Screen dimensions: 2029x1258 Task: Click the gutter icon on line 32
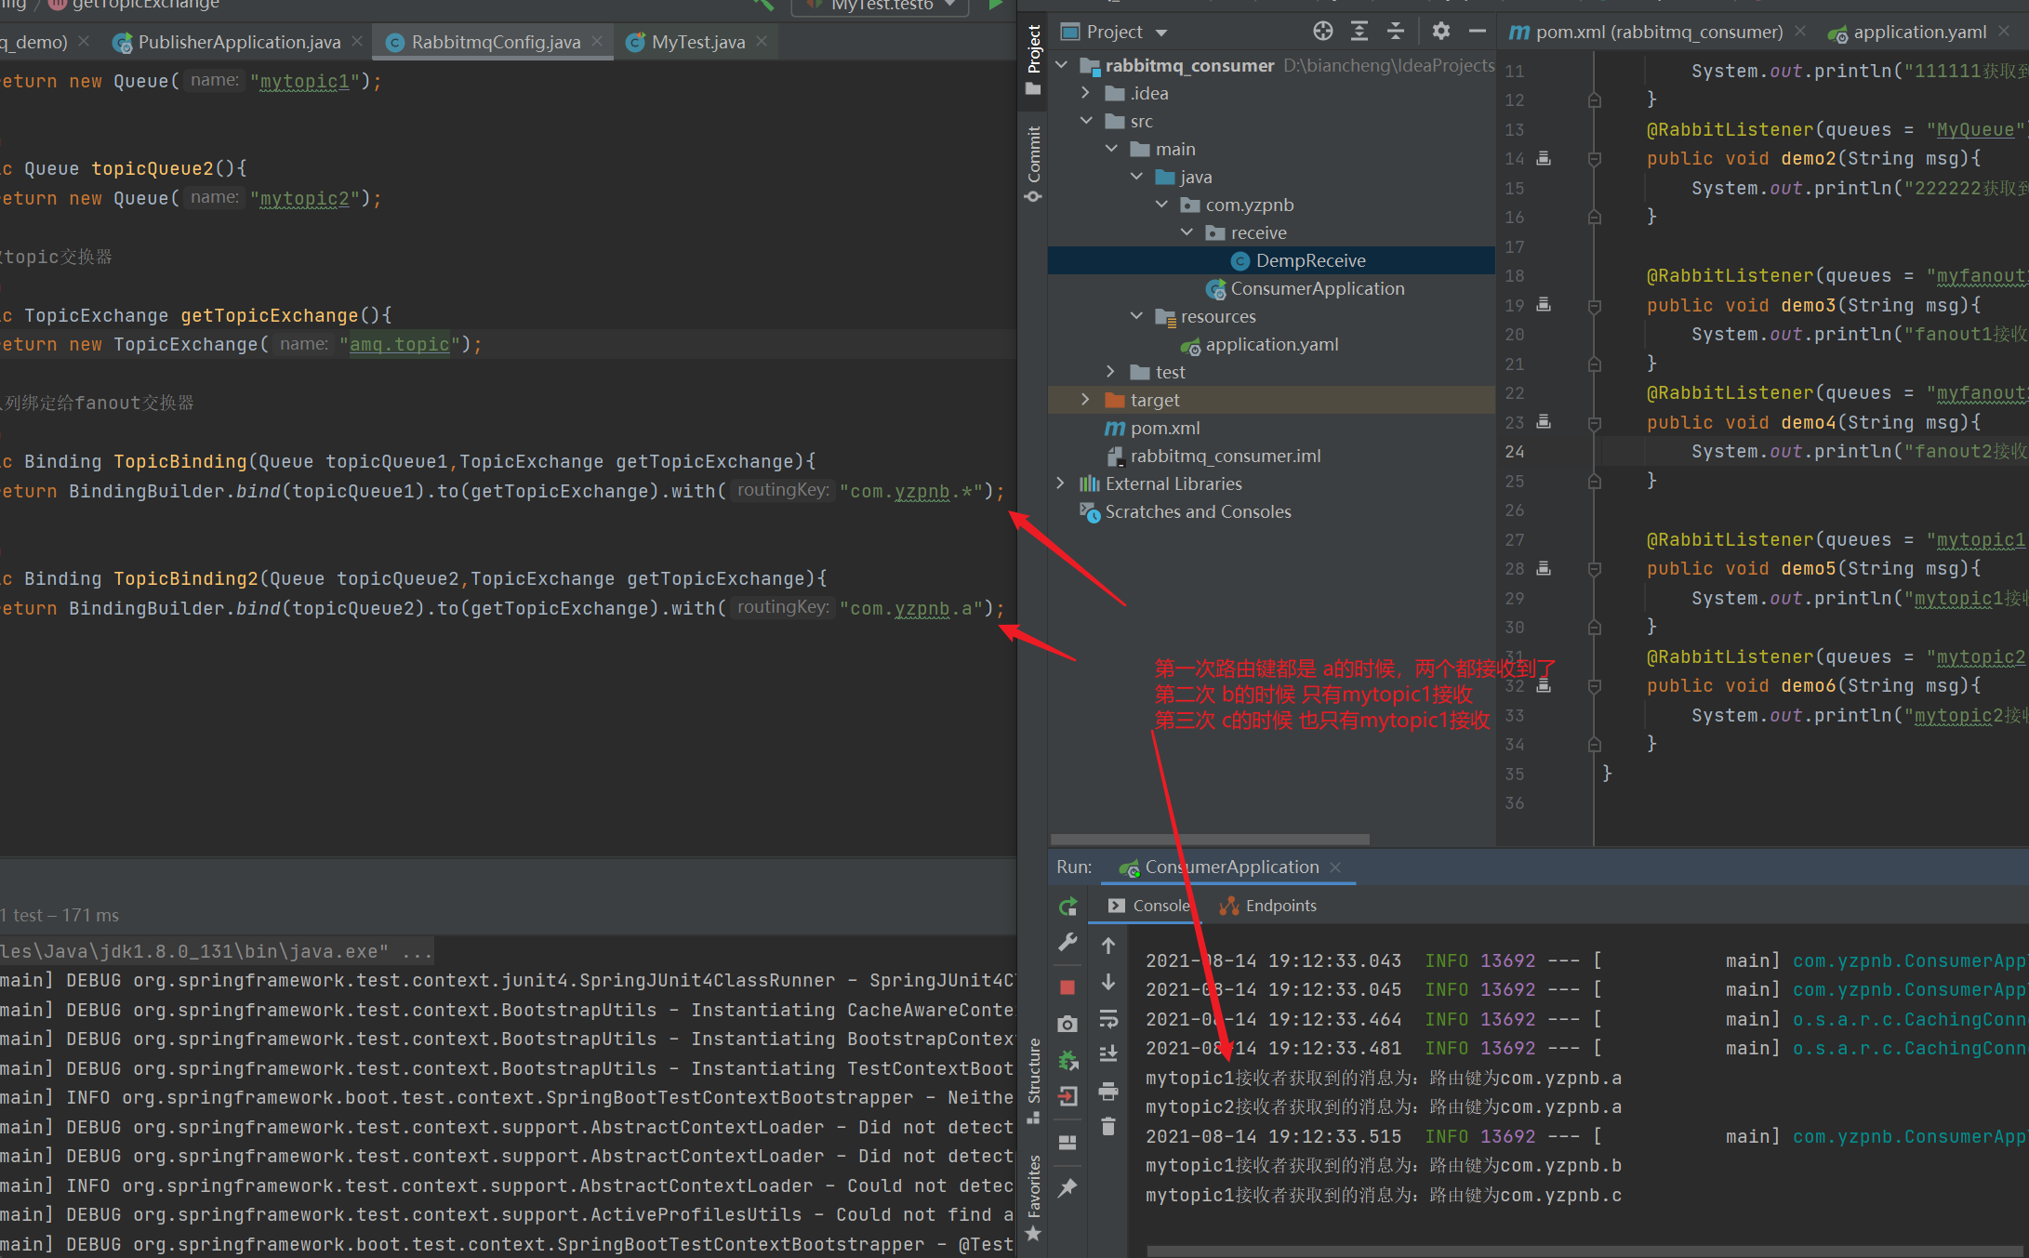(1544, 685)
